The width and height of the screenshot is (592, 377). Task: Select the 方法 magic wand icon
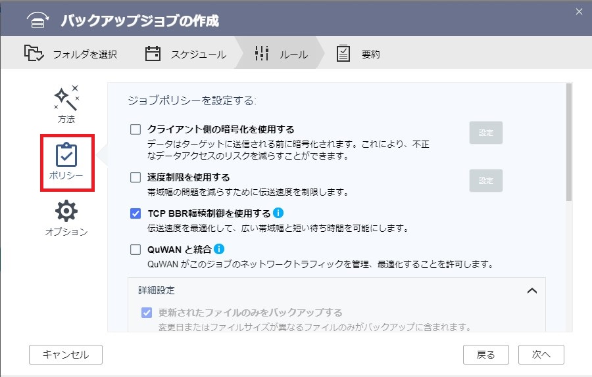pos(66,98)
